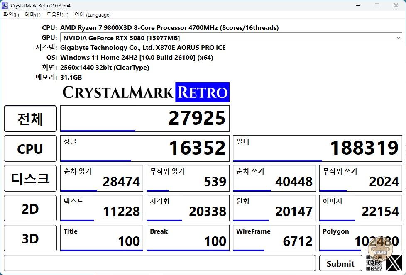Launch the 2D benchmark button

click(x=30, y=209)
